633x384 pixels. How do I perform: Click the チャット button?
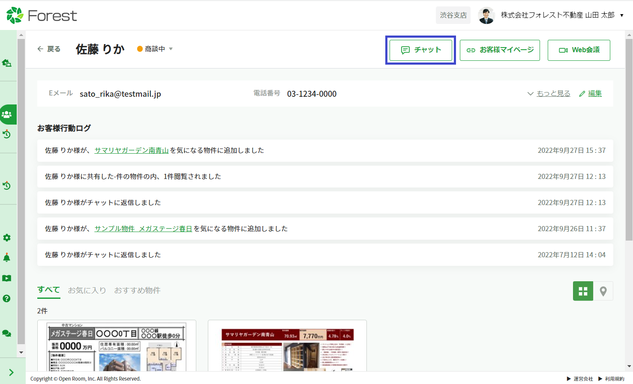tap(420, 50)
